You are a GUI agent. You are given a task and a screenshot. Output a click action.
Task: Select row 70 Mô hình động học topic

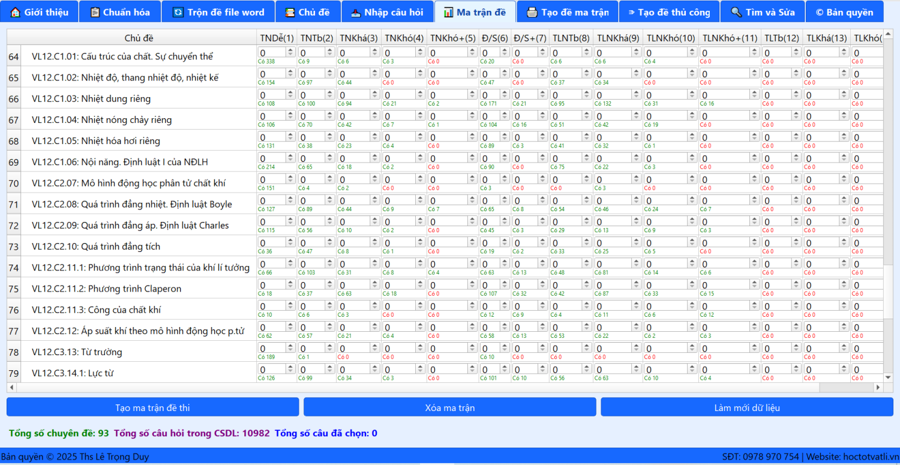tap(128, 183)
